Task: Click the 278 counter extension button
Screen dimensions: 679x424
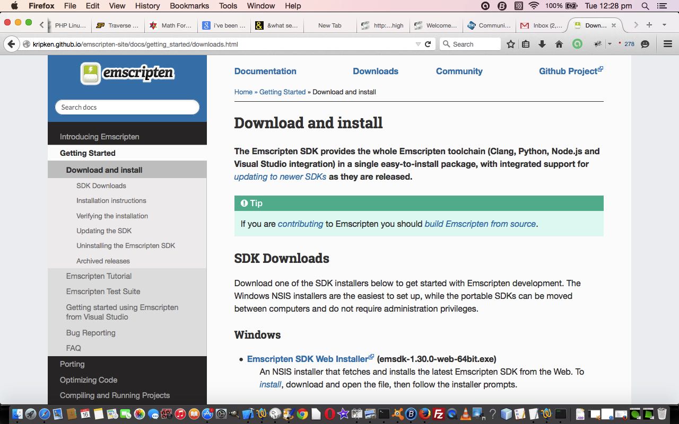Action: 626,44
